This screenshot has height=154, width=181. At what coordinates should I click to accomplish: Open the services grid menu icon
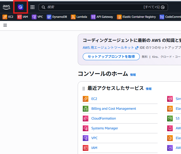(x=32, y=7)
